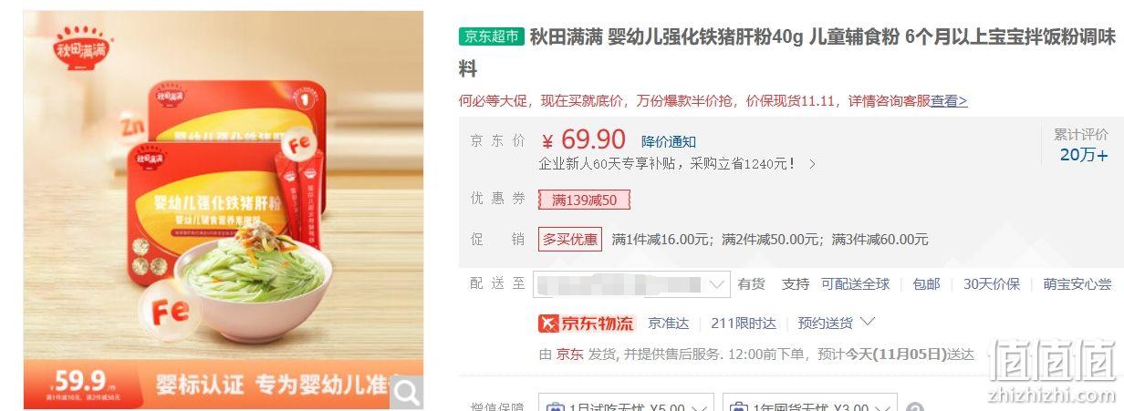Screen dimensions: 1124x411
Task: Open the 降价通知 price alert link
Action: coord(669,141)
